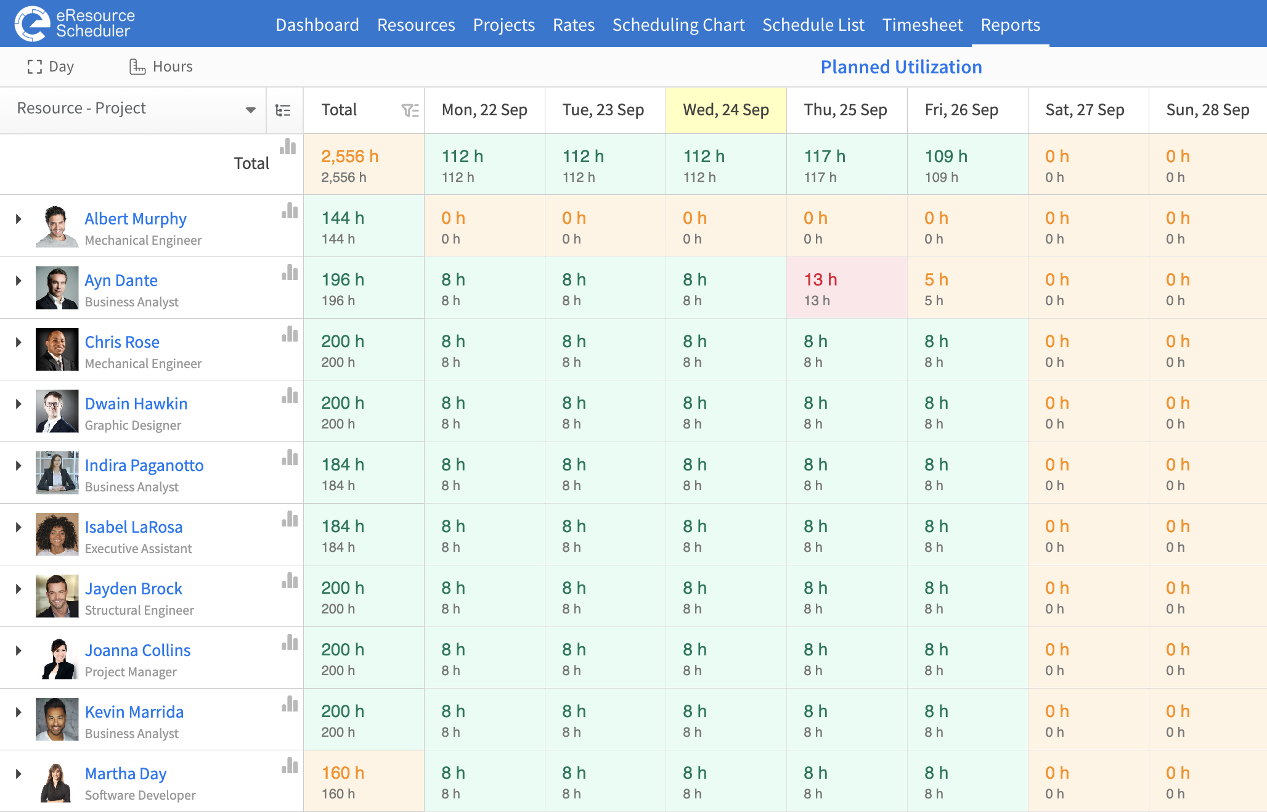Expand Ayn Dante's row
The width and height of the screenshot is (1267, 812).
18,281
